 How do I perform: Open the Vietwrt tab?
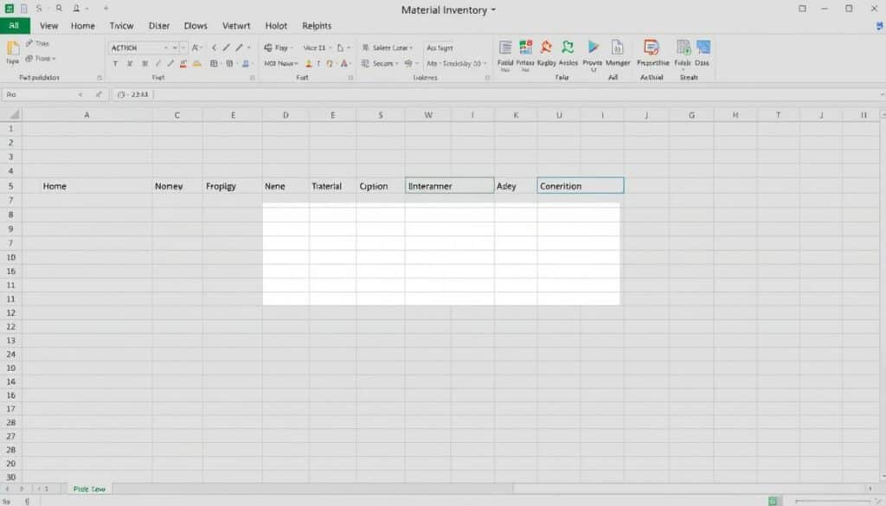[236, 26]
